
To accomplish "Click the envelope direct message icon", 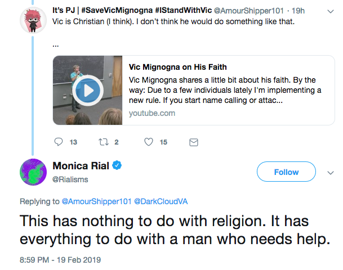I will pyautogui.click(x=194, y=142).
